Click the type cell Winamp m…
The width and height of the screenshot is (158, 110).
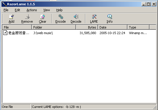point(138,33)
